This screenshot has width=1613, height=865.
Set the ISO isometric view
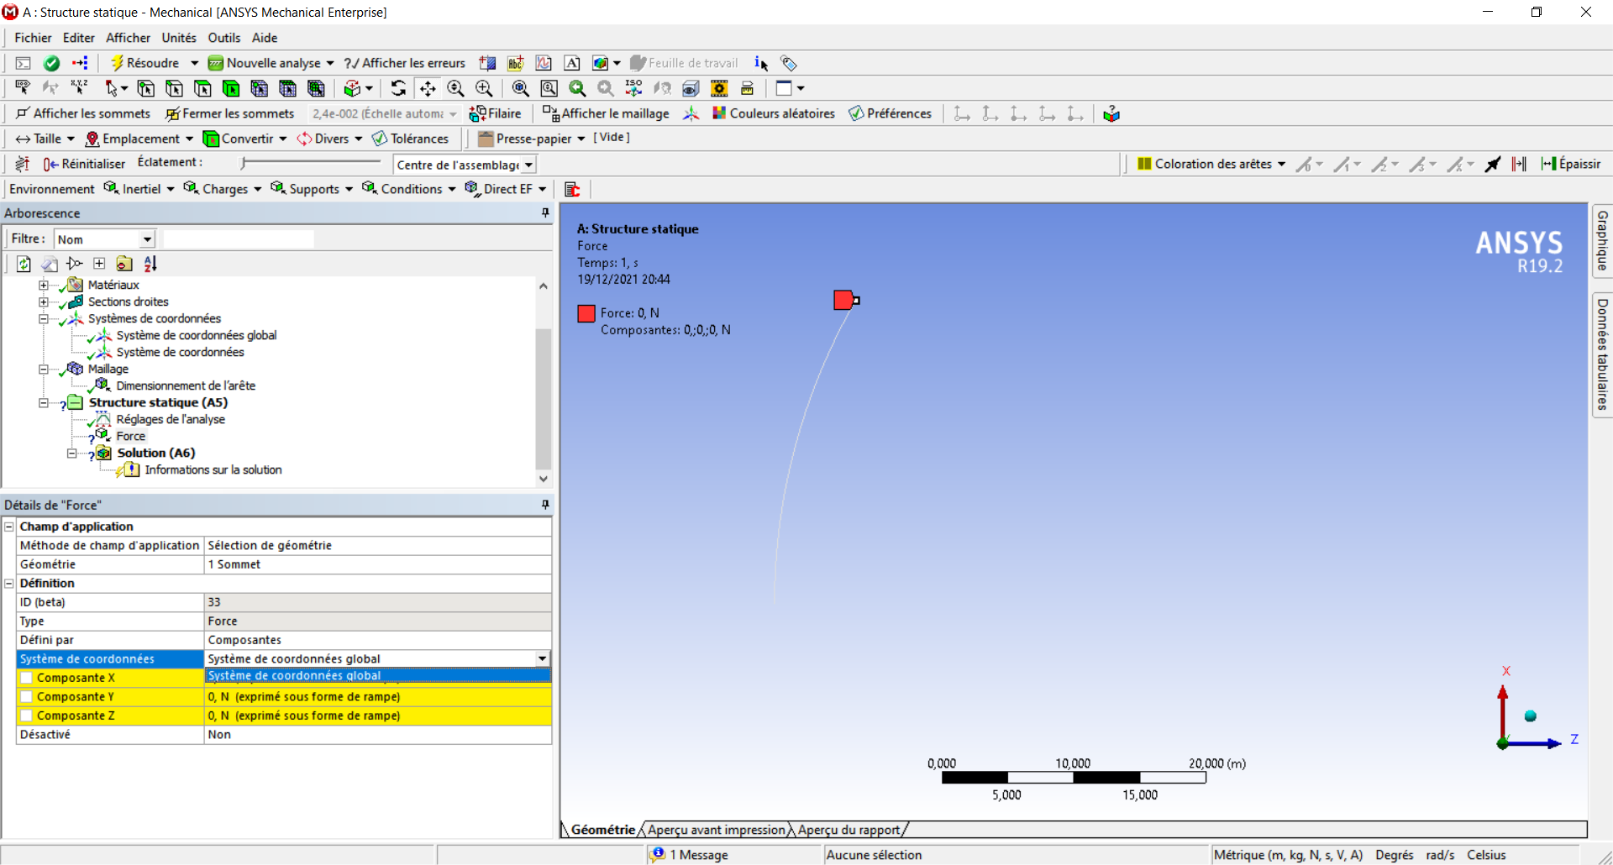pos(633,88)
